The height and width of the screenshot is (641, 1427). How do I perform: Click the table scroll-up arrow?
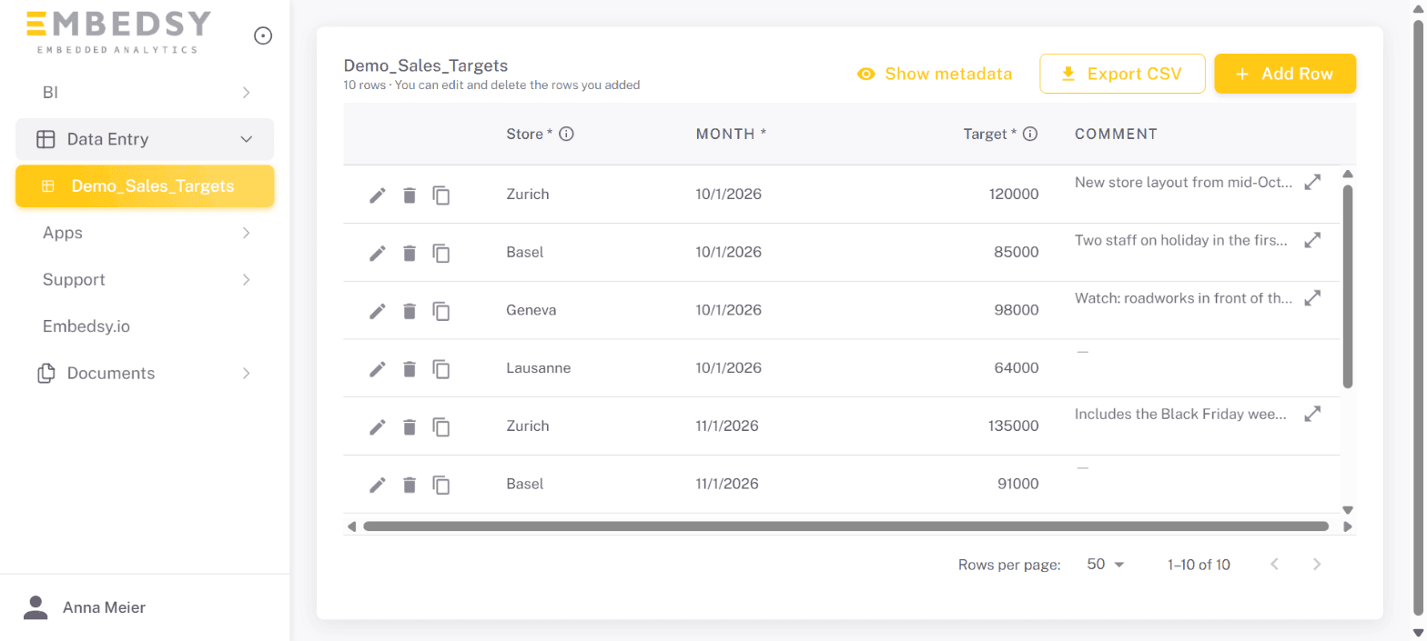[1348, 174]
